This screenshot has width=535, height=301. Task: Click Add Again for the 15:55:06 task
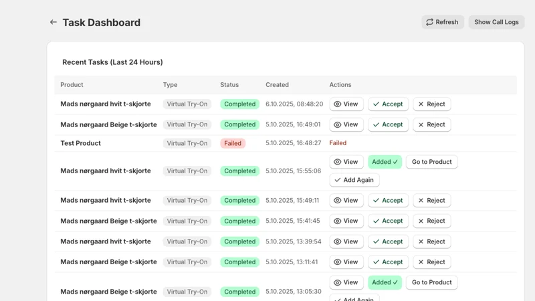pyautogui.click(x=354, y=180)
